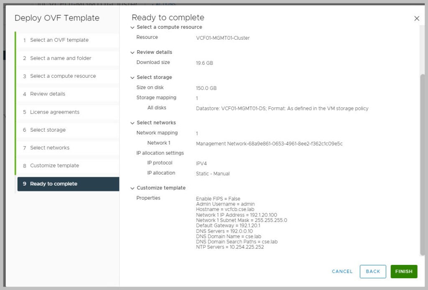The height and width of the screenshot is (290, 428).
Task: Collapse the Customize template section
Action: coord(132,188)
